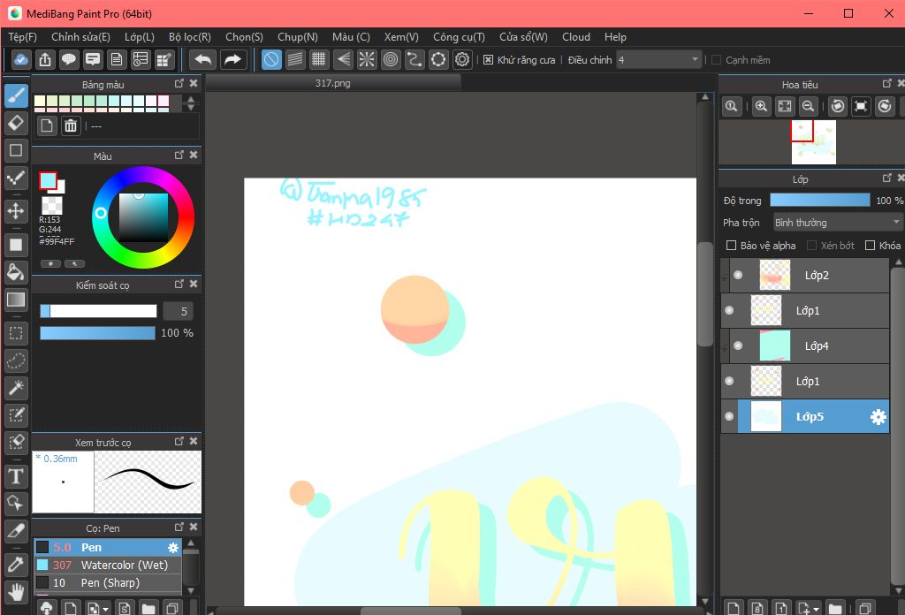Switch to the 317.png document tab

pyautogui.click(x=333, y=83)
